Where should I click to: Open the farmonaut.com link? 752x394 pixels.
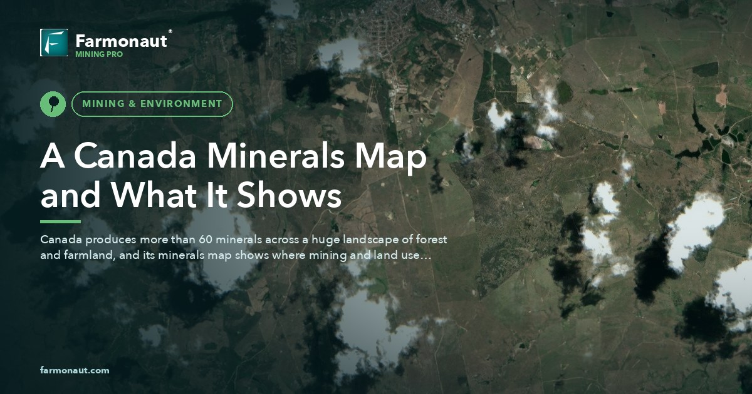pos(75,370)
